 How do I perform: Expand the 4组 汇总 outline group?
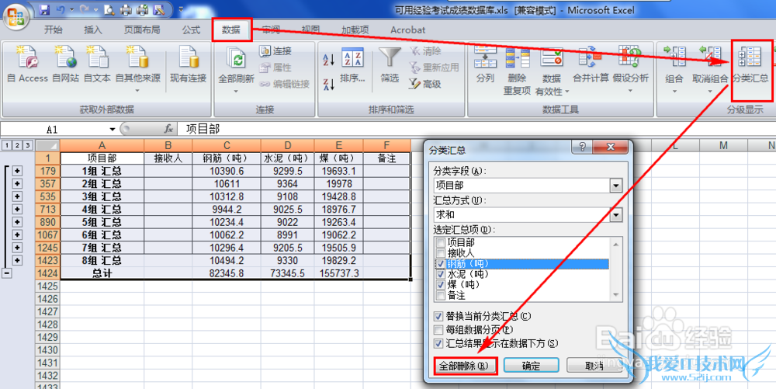click(x=17, y=210)
